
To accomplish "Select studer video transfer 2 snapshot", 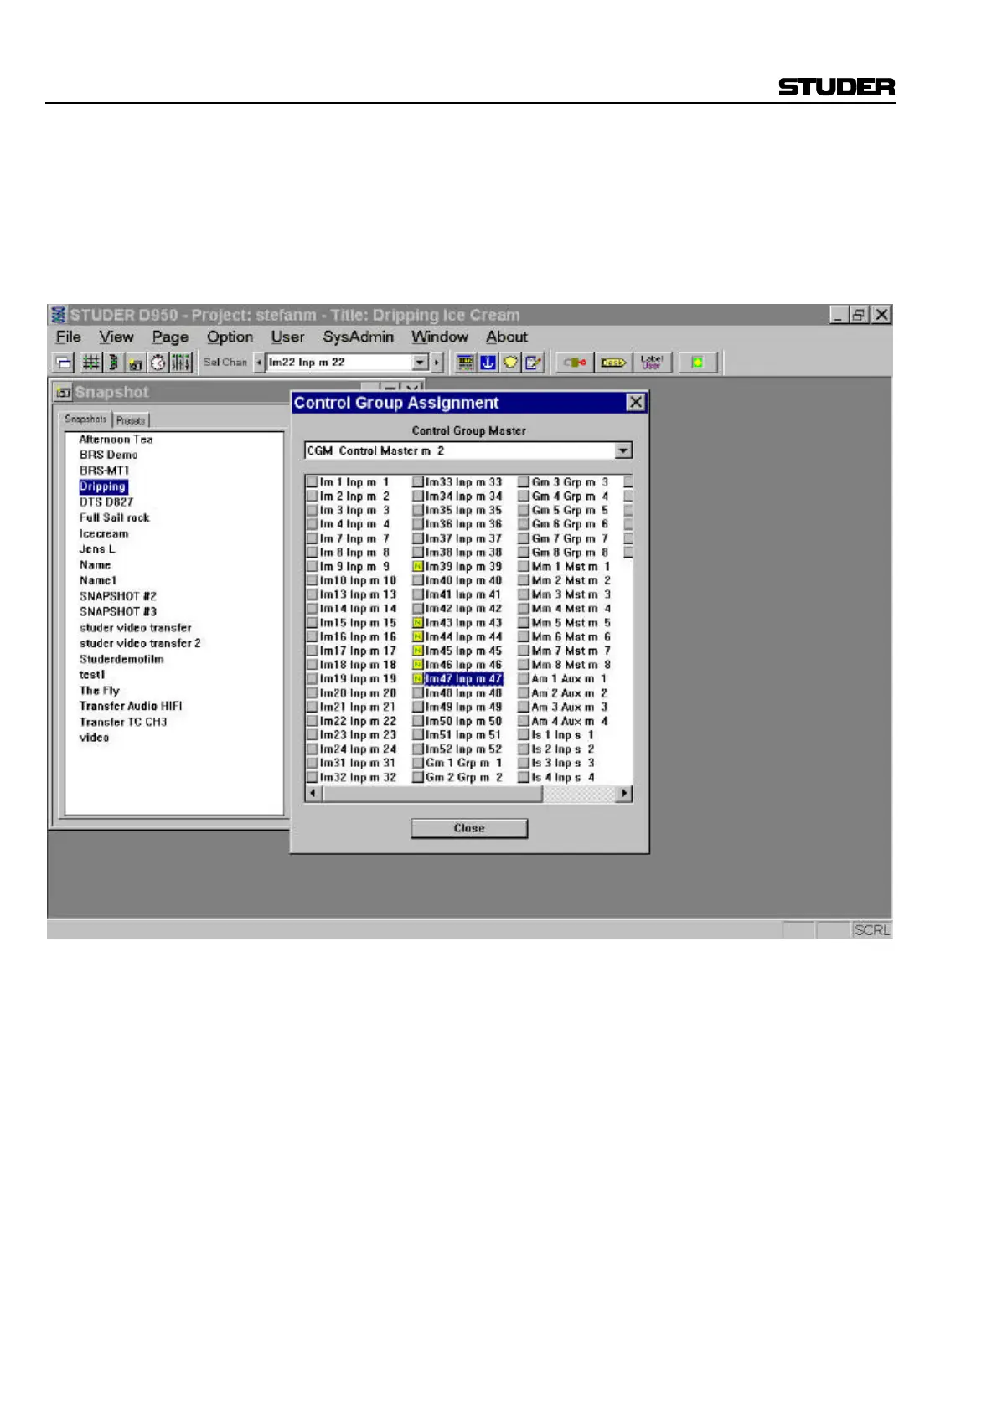I will (140, 643).
